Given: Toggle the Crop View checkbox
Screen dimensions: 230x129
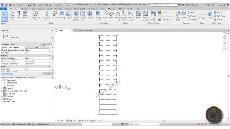Looking at the screenshot, I should click(26, 69).
